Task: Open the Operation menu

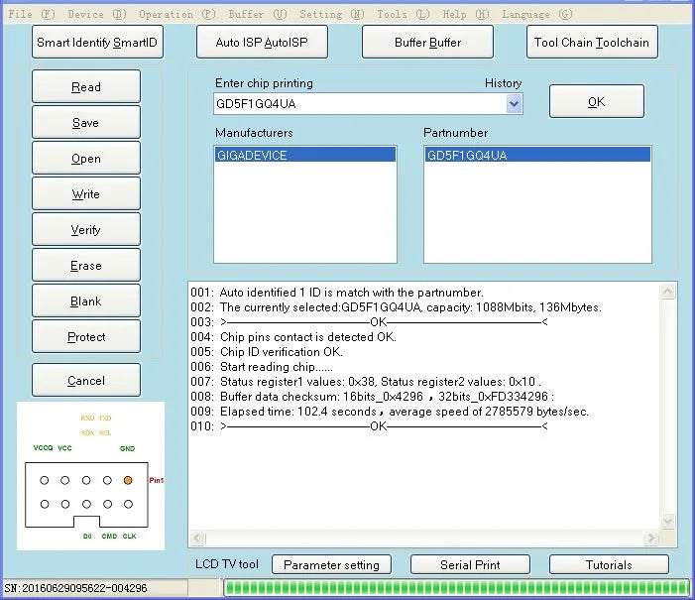Action: pos(177,14)
